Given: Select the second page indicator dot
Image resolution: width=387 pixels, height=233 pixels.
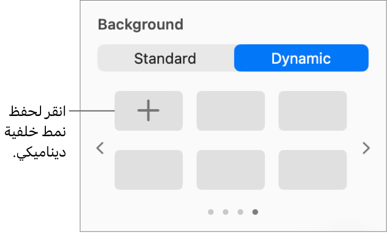Looking at the screenshot, I should (225, 212).
